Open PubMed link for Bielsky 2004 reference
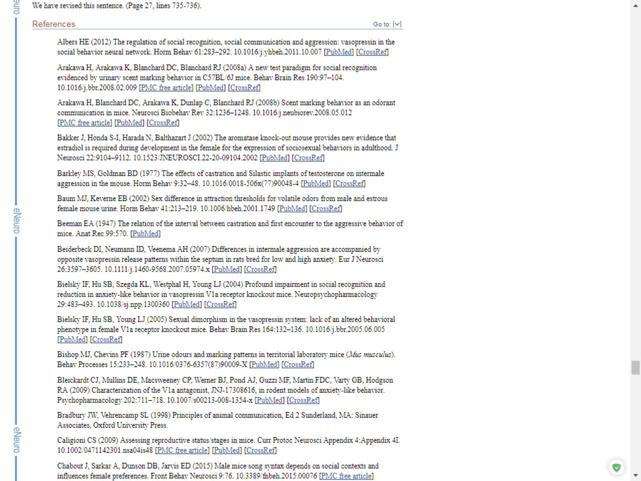Viewport: 641px width, 481px height. coord(187,305)
